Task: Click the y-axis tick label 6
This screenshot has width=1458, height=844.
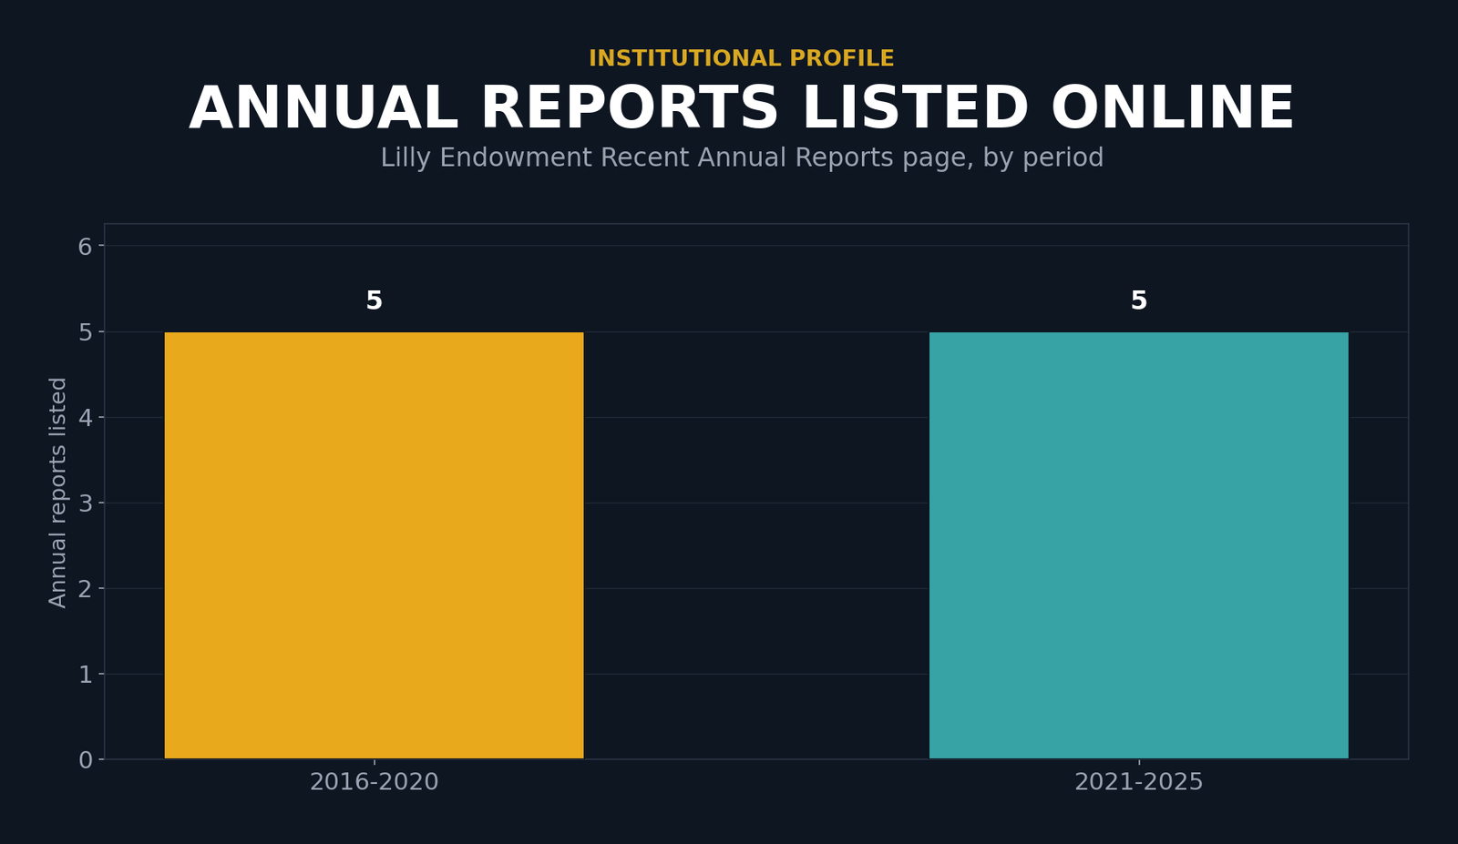Action: pyautogui.click(x=86, y=247)
